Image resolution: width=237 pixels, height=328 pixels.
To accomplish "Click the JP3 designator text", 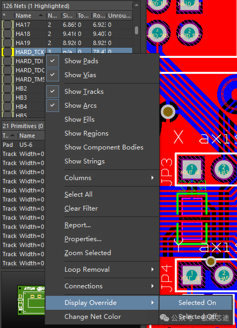I will 167,173.
